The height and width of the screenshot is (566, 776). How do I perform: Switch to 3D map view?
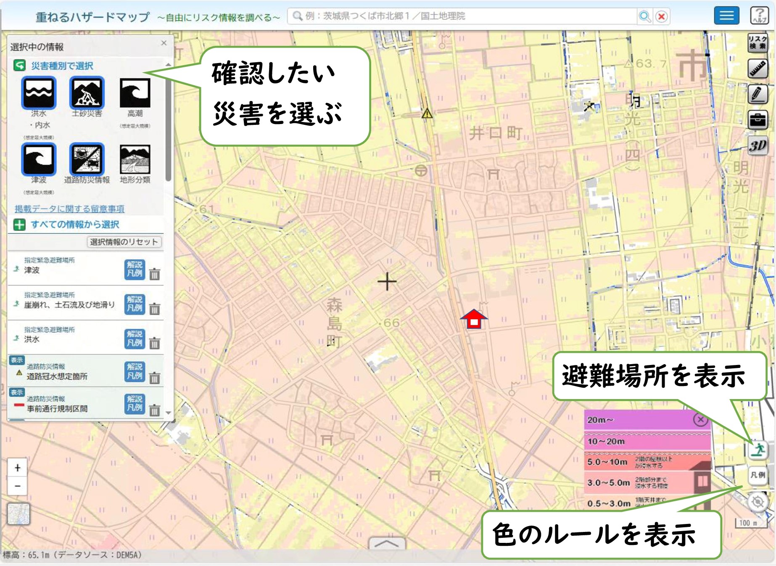click(x=758, y=145)
